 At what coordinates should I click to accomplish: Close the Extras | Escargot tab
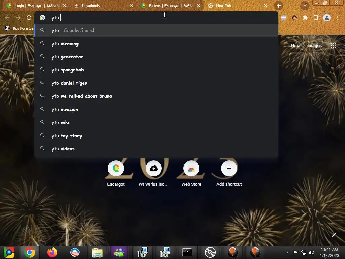coord(199,6)
